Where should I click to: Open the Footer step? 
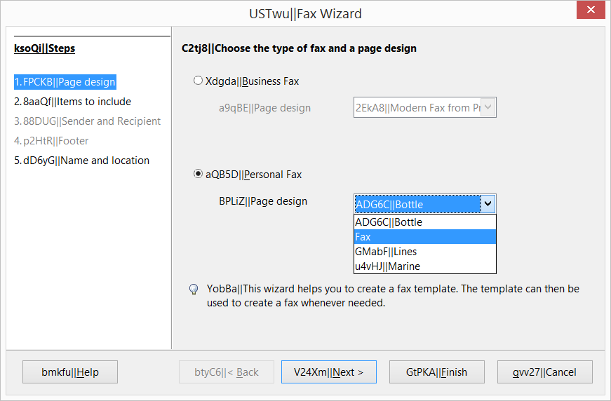(x=51, y=141)
